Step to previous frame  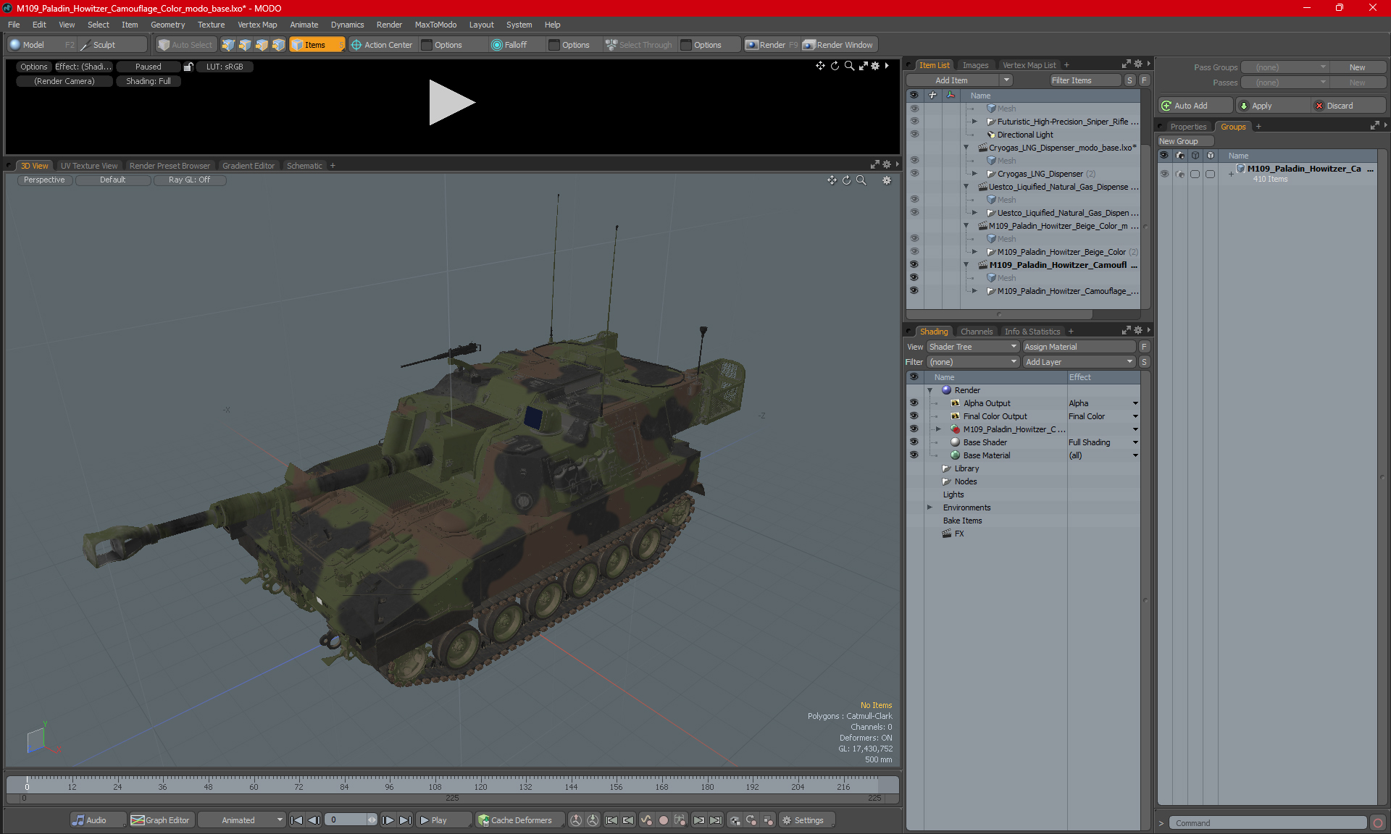point(314,820)
